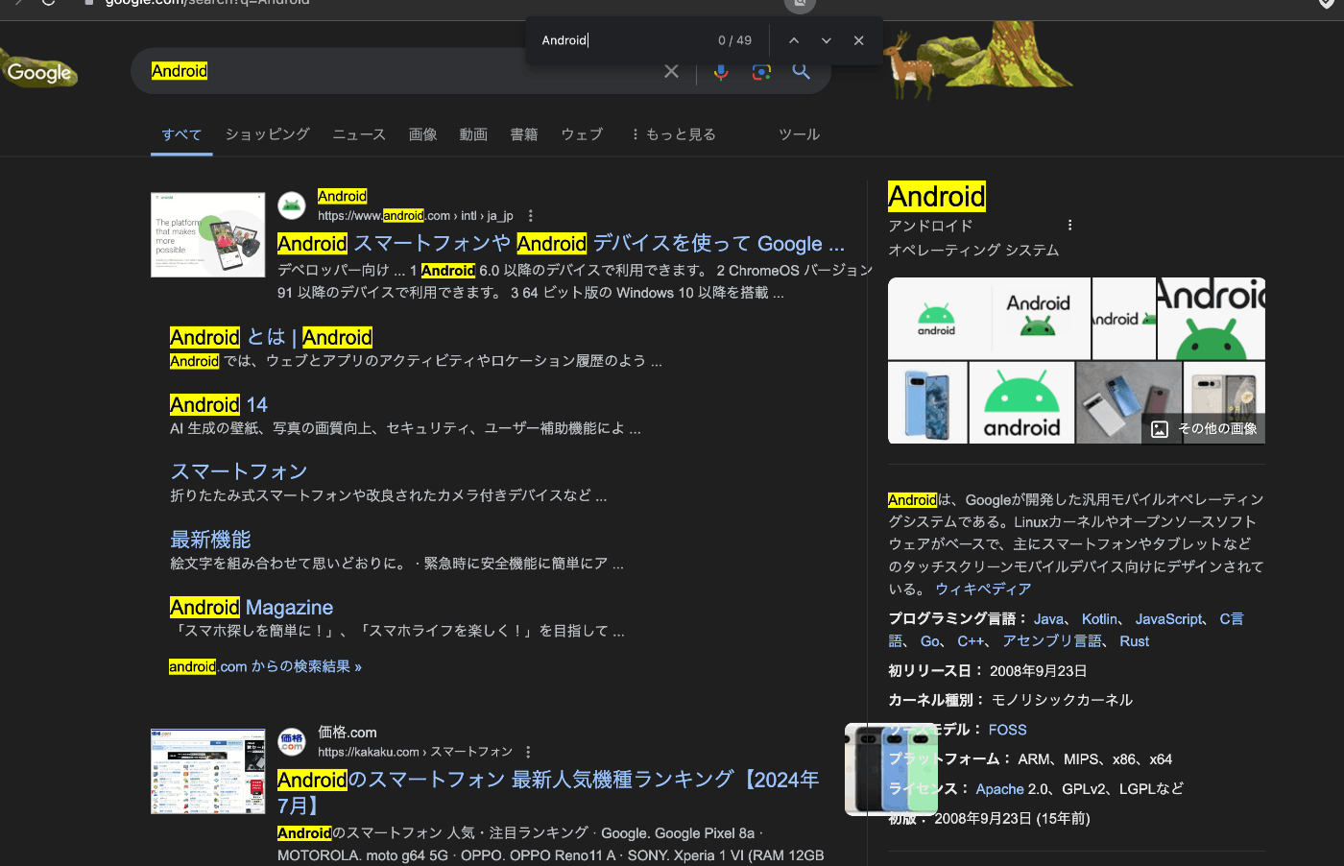Image resolution: width=1344 pixels, height=866 pixels.
Task: Open options menu for kakaku.com result
Action: pos(528,752)
